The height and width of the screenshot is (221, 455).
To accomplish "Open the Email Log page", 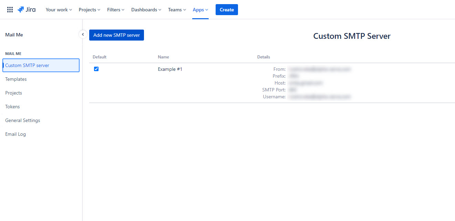I will [x=15, y=134].
